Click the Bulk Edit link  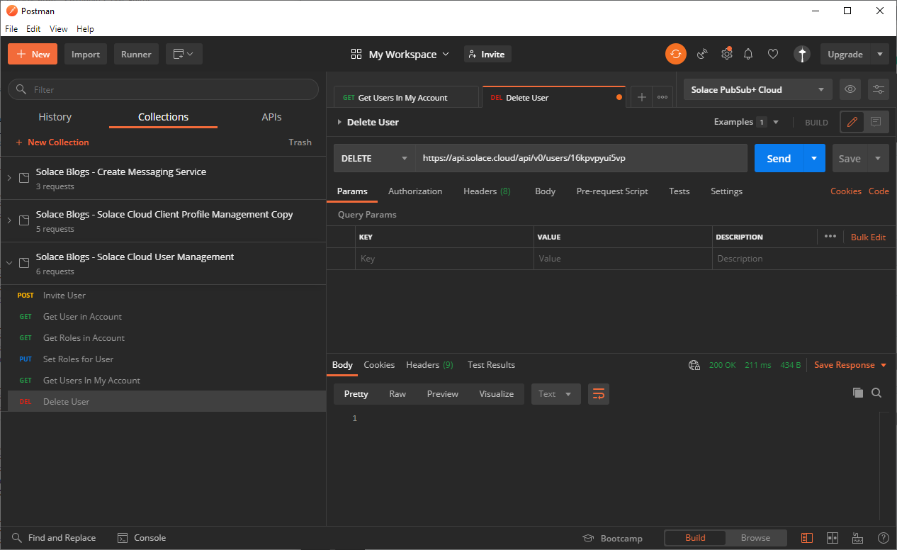pyautogui.click(x=868, y=237)
